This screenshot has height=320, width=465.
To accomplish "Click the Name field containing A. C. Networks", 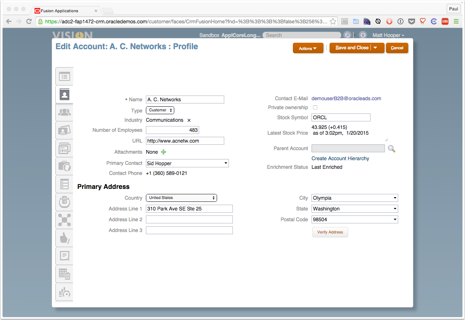I will [x=185, y=99].
